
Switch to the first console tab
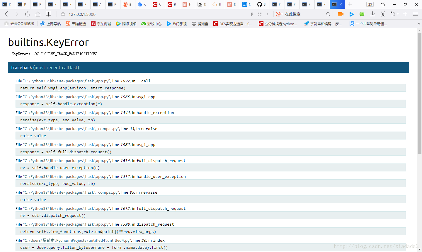pos(7,4)
